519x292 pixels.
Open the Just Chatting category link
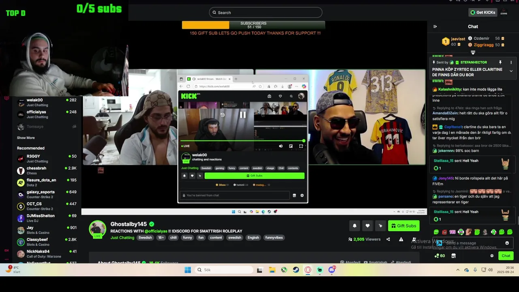[122, 238]
